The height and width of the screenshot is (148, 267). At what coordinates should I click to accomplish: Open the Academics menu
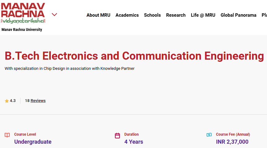127,15
